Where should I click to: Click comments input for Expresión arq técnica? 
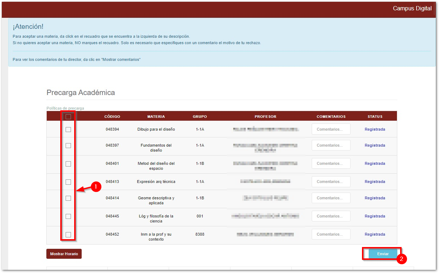(331, 182)
